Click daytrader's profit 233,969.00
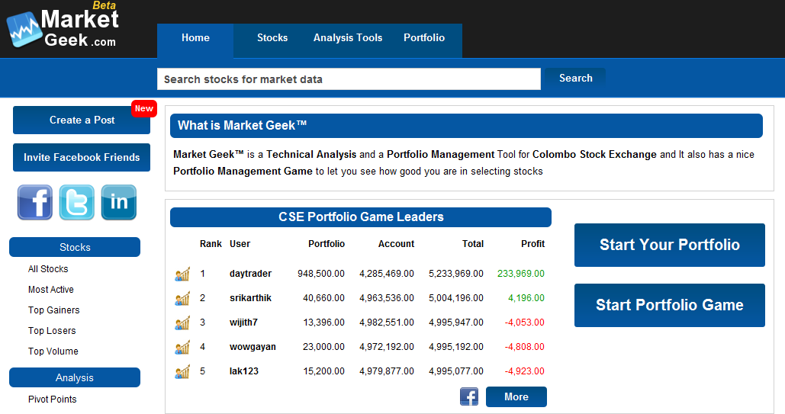This screenshot has height=414, width=785. click(520, 274)
